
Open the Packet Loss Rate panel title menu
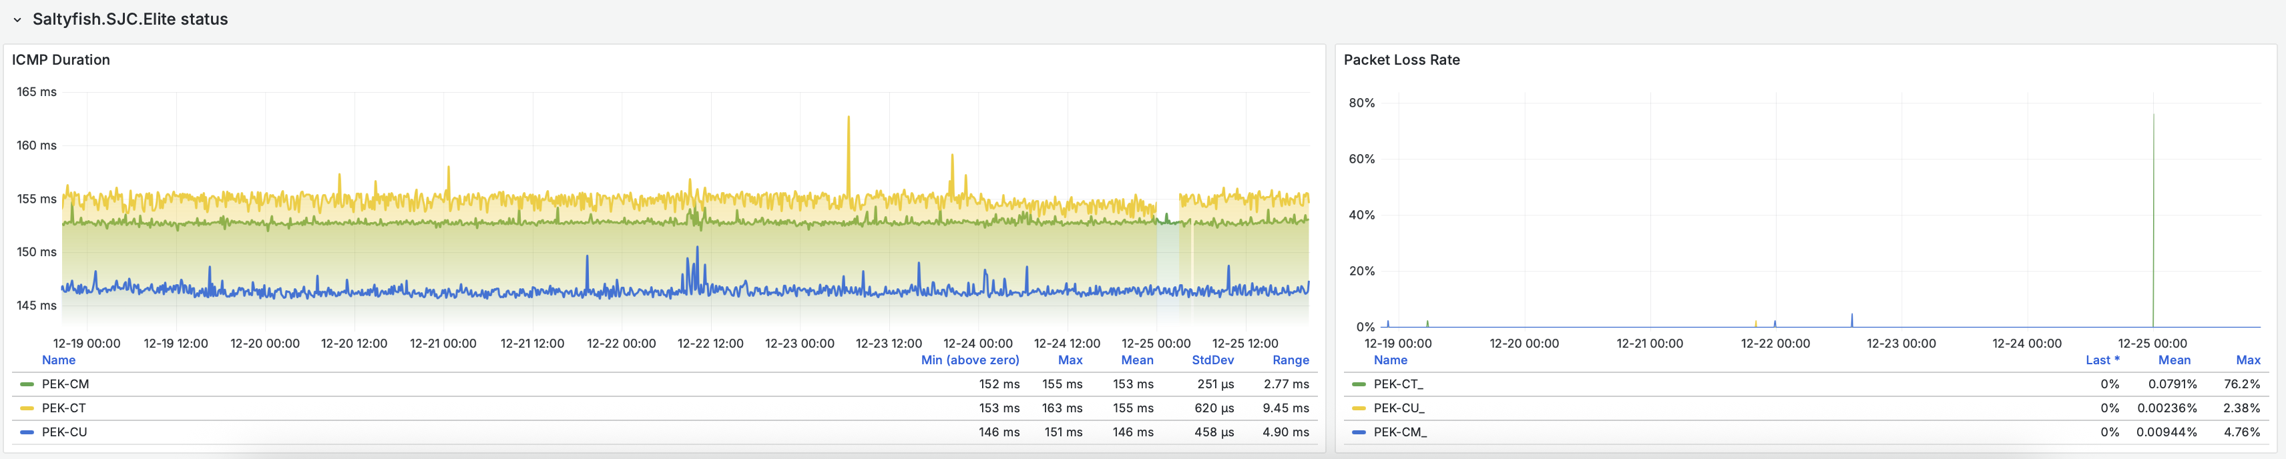[1400, 59]
